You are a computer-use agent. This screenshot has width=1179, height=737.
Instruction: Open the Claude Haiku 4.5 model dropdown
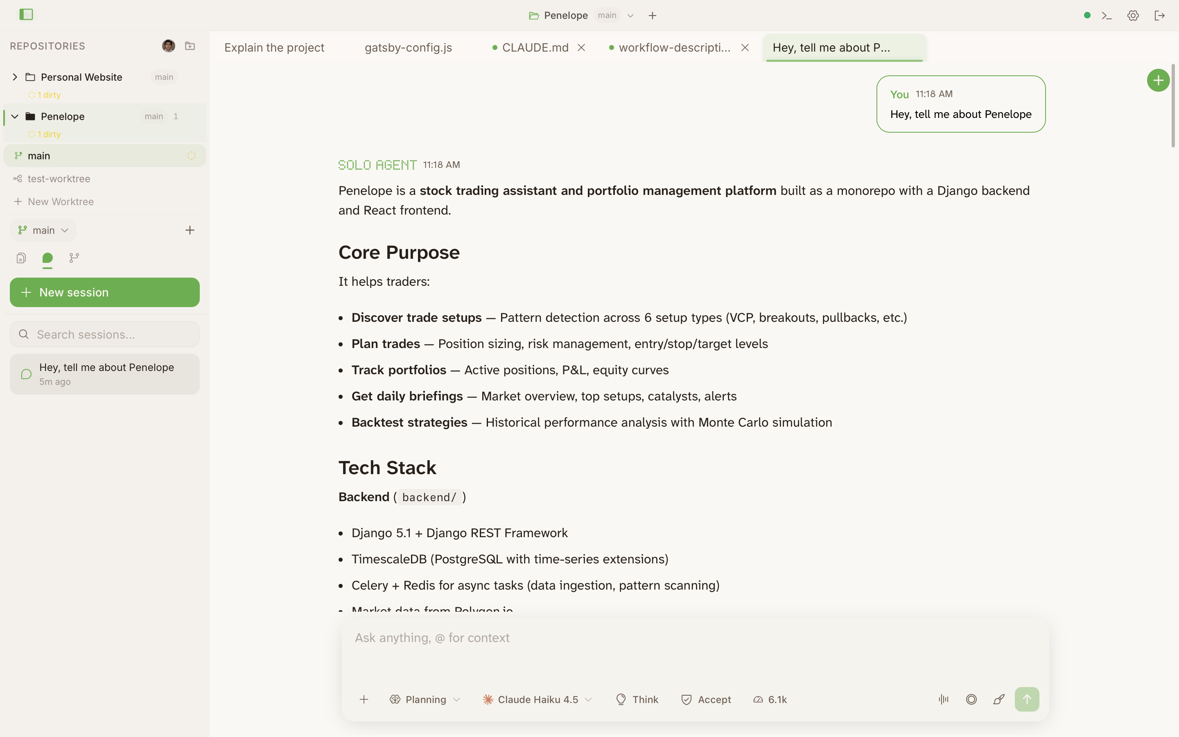(x=538, y=699)
